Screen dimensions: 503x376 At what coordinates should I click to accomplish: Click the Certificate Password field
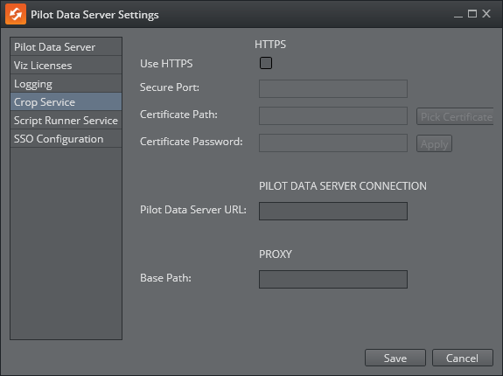pyautogui.click(x=333, y=143)
